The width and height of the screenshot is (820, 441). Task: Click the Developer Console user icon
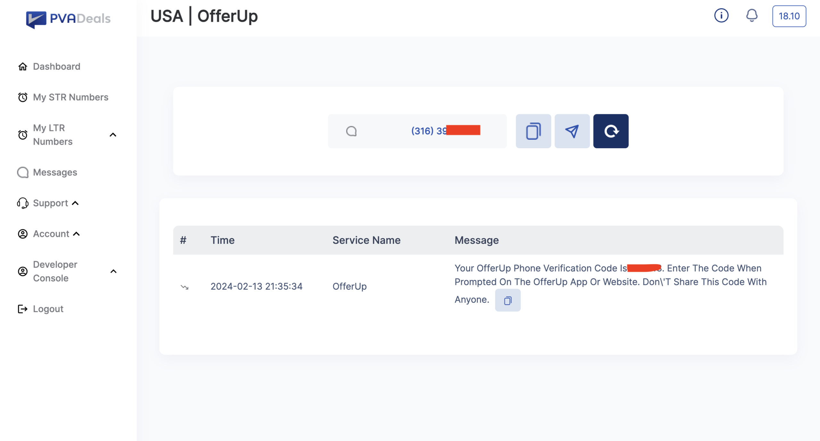pyautogui.click(x=23, y=271)
